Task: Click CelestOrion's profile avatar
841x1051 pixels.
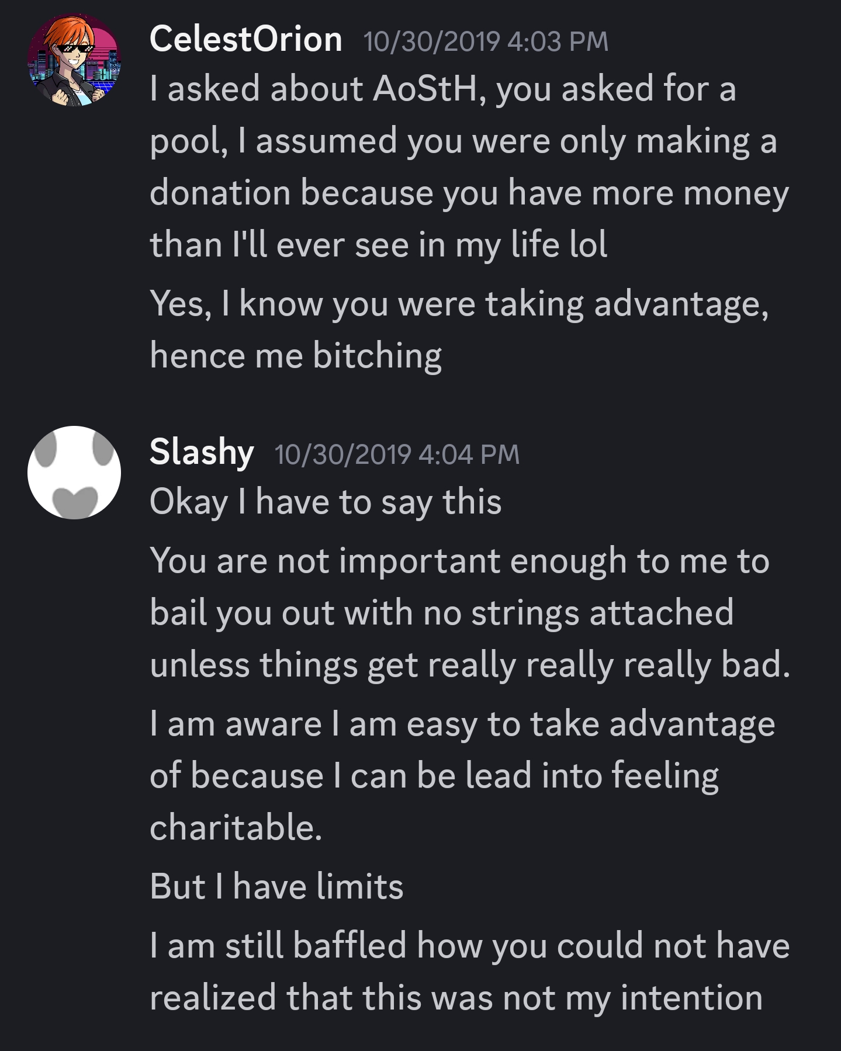Action: (74, 60)
